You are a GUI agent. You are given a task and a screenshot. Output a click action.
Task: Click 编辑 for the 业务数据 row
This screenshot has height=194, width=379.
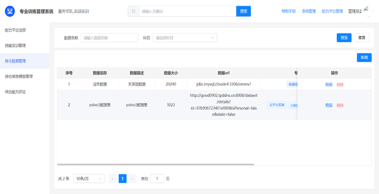click(x=329, y=84)
